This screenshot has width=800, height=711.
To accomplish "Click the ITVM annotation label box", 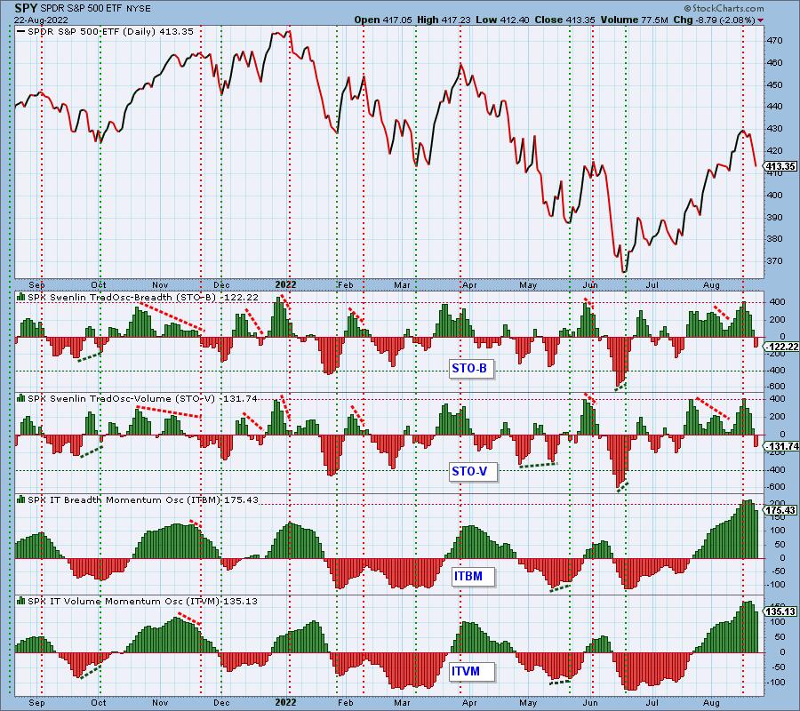I will coord(471,671).
